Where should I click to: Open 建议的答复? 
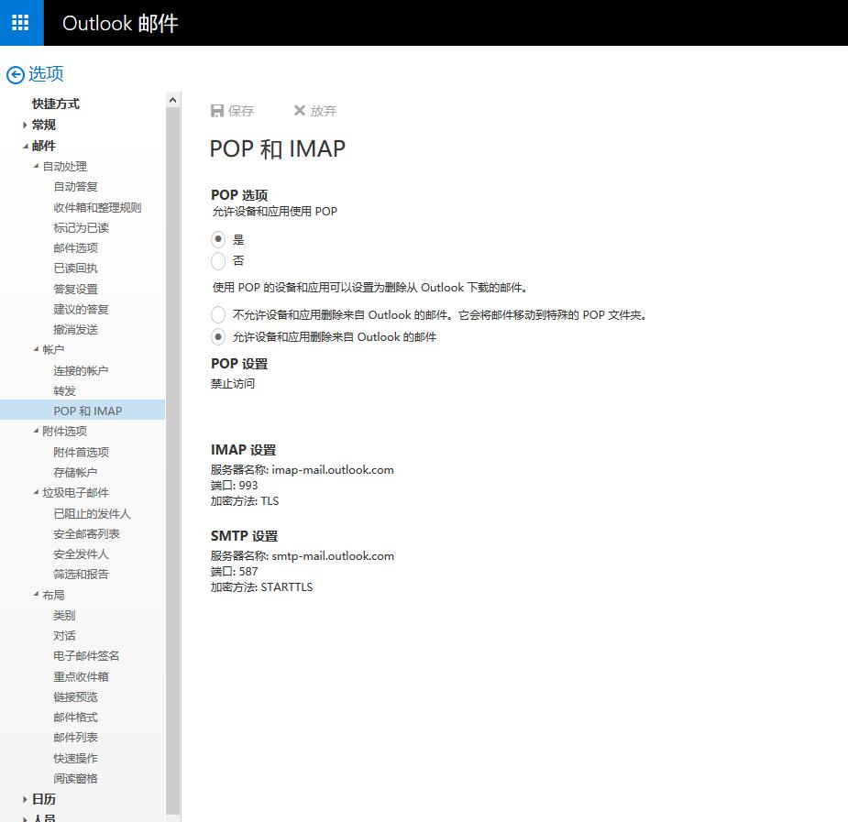81,309
